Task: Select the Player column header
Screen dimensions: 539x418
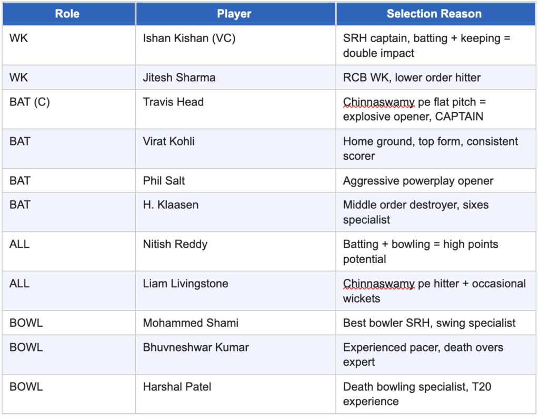Action: (235, 14)
